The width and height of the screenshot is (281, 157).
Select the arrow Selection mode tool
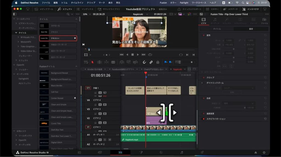pos(92,62)
